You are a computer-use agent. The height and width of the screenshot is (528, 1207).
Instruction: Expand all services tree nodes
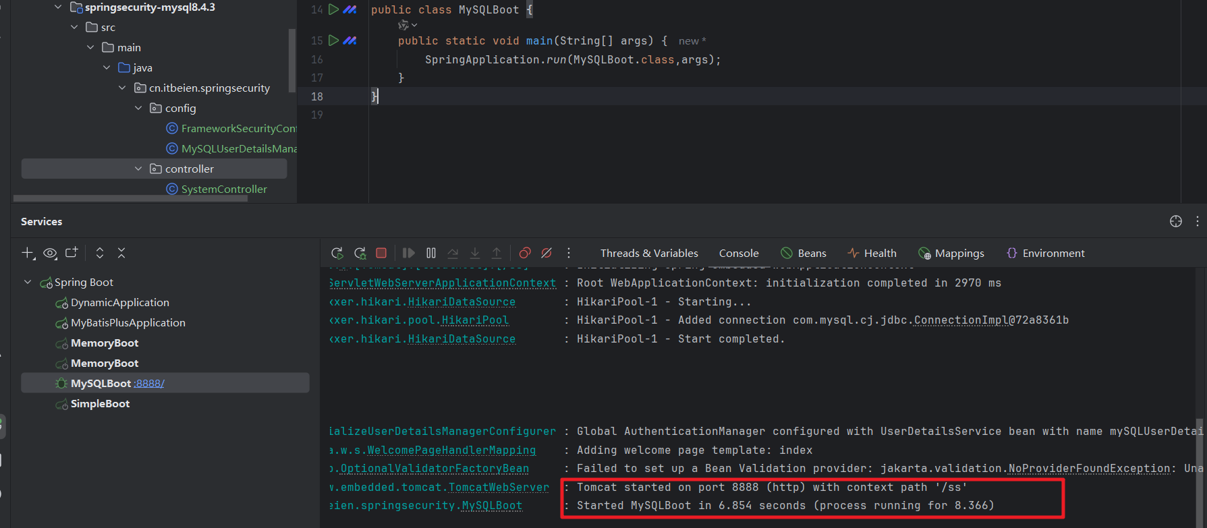click(100, 253)
